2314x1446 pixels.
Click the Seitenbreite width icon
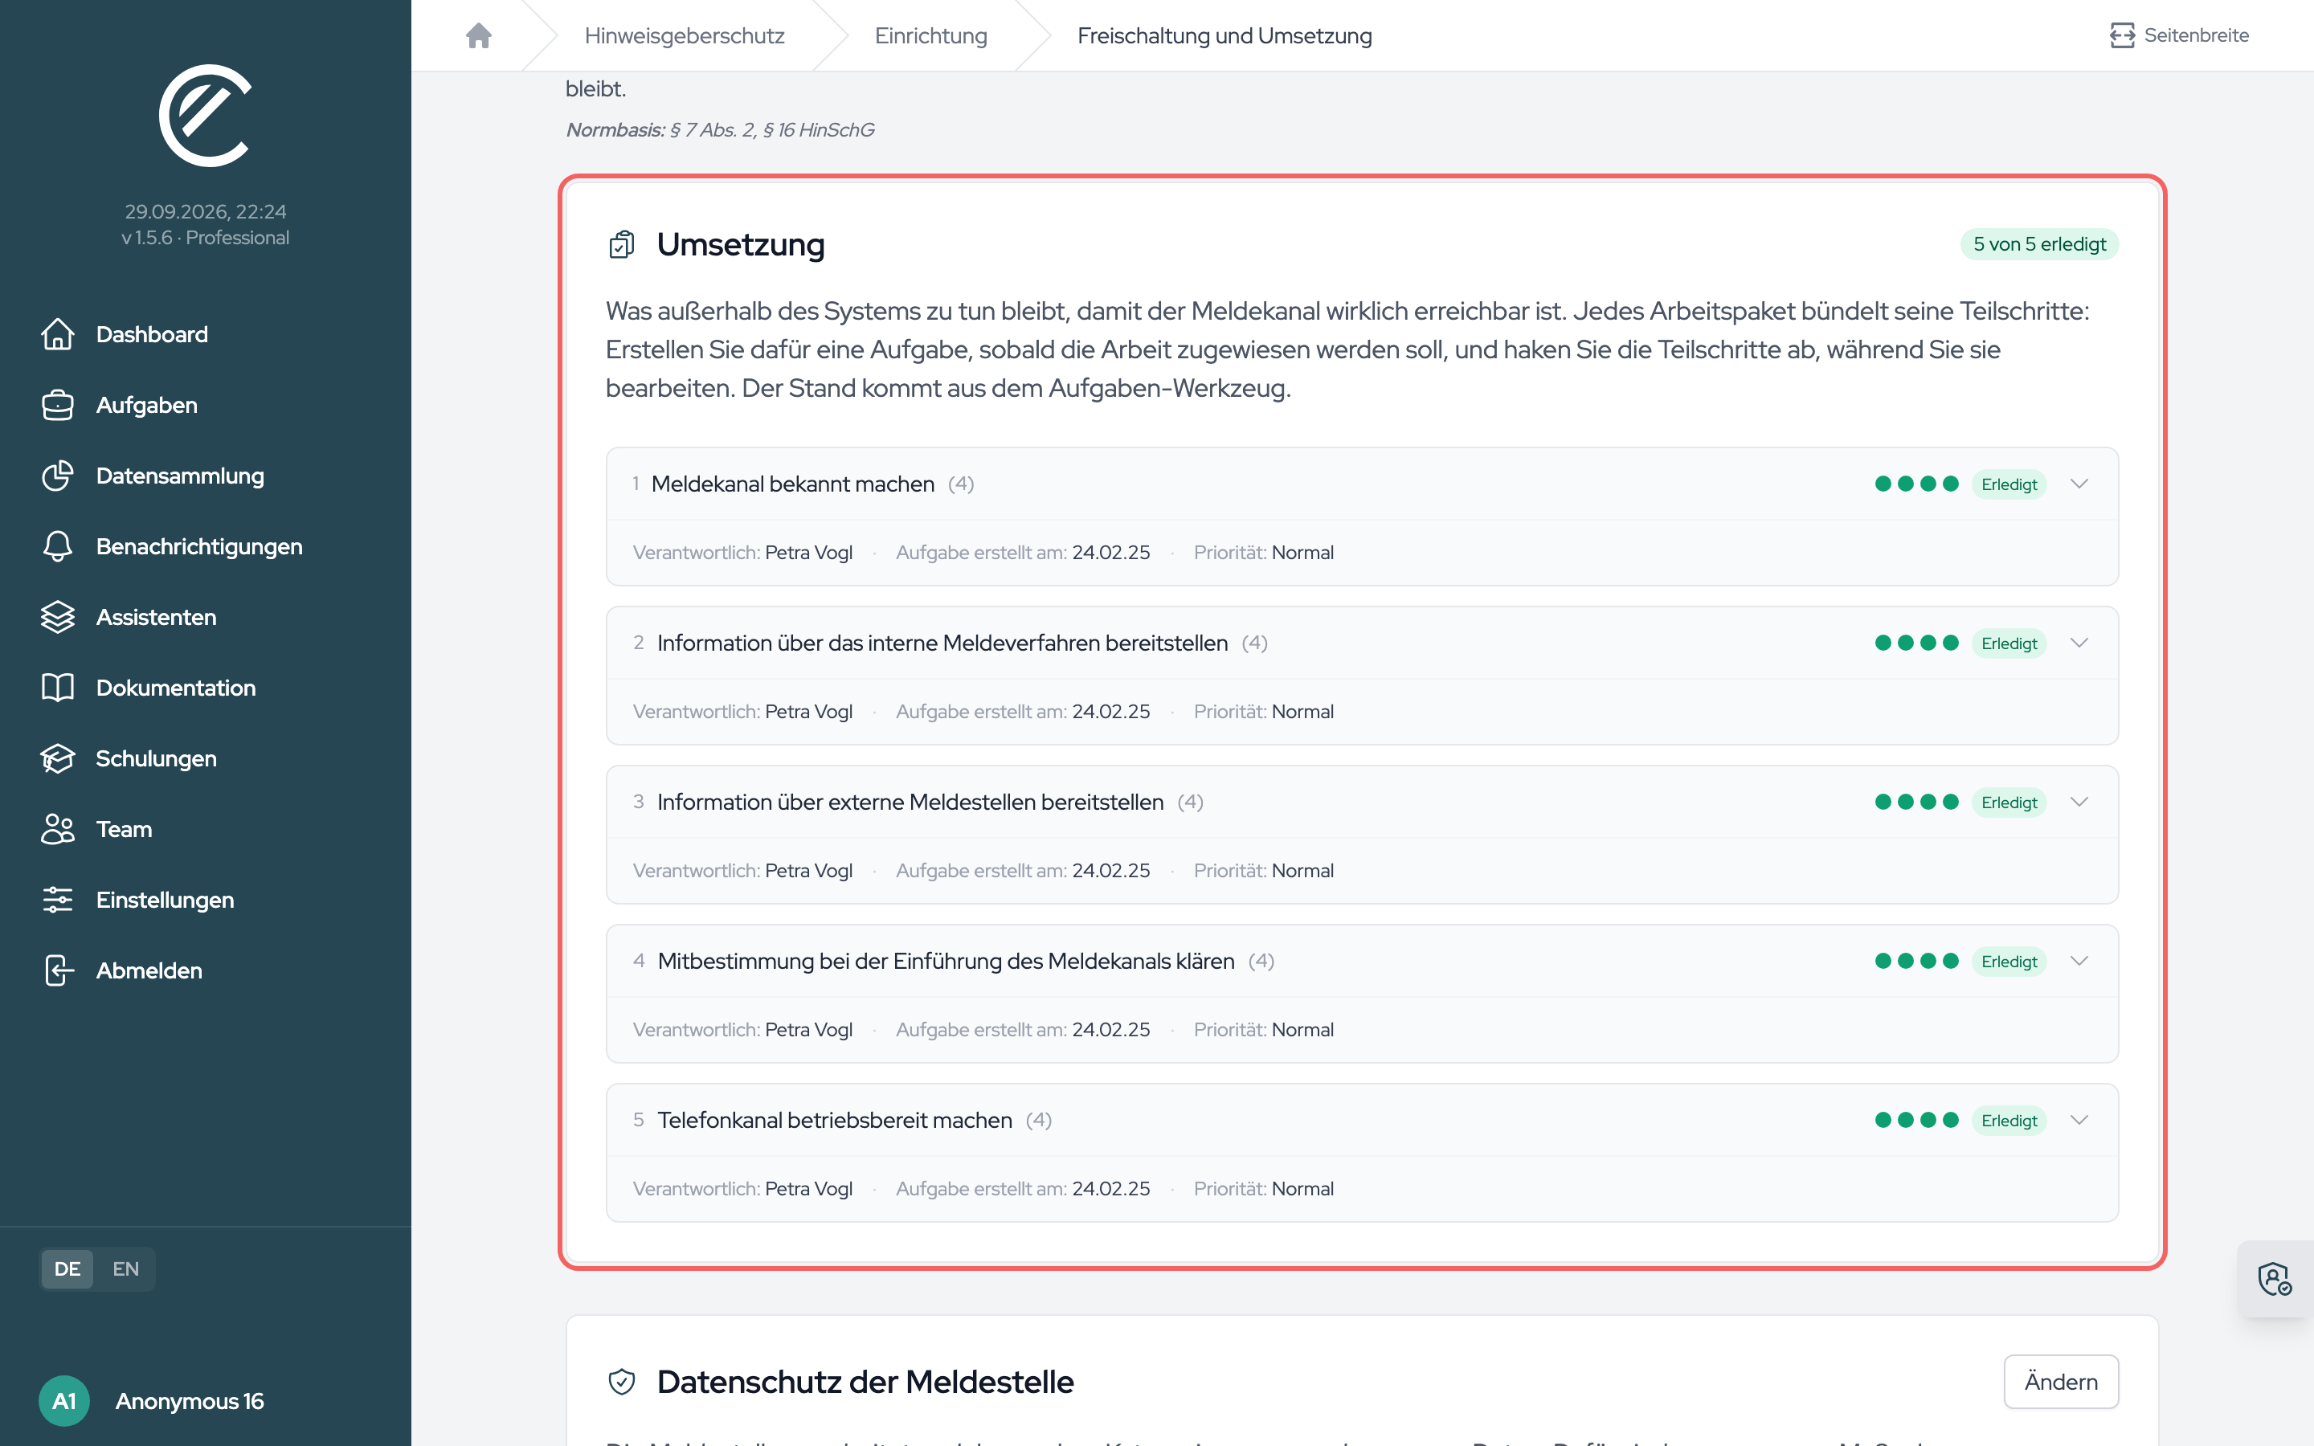click(2122, 35)
